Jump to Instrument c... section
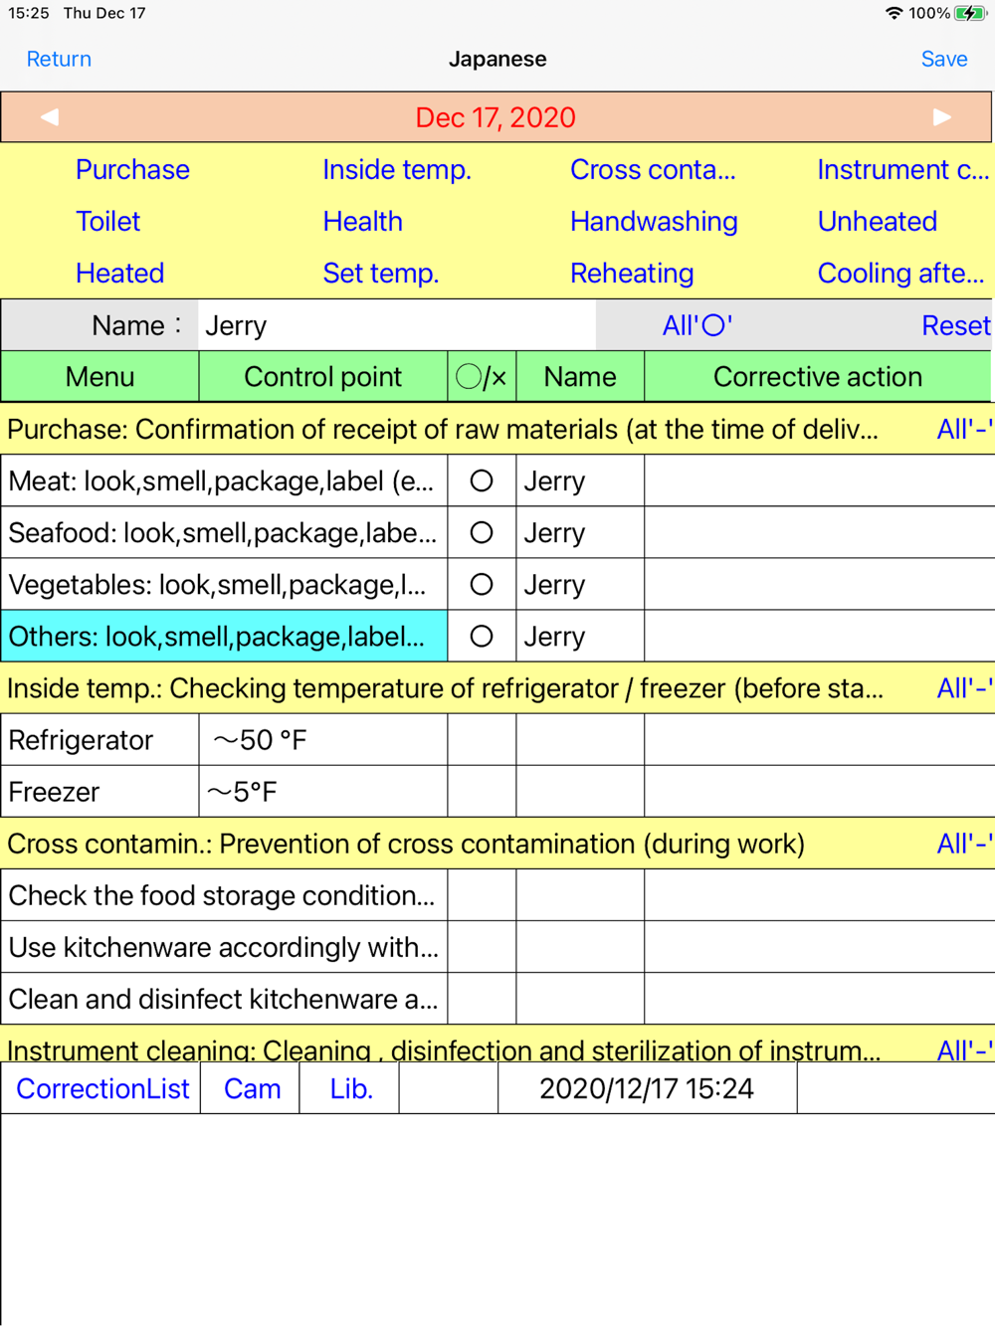995x1327 pixels. coord(903,169)
